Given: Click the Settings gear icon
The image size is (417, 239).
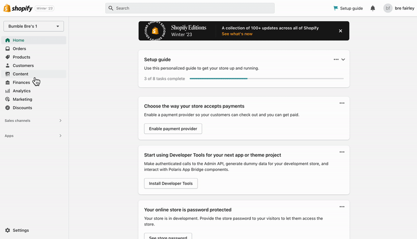Looking at the screenshot, I should 7,230.
